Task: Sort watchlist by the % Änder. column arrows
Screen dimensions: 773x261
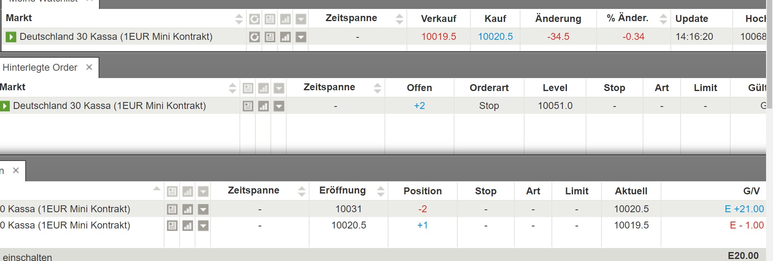Action: (663, 19)
